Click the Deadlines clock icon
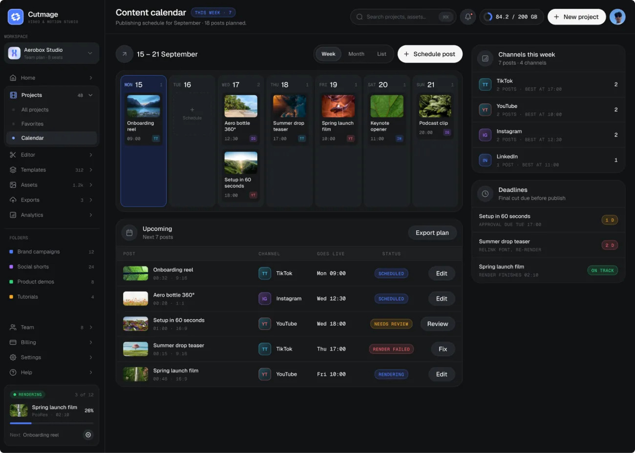Image resolution: width=635 pixels, height=453 pixels. [485, 194]
